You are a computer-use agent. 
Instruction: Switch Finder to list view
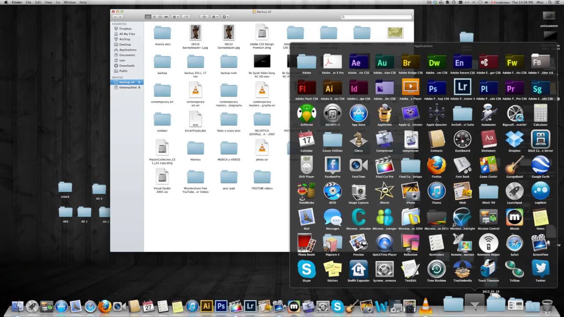[x=154, y=17]
